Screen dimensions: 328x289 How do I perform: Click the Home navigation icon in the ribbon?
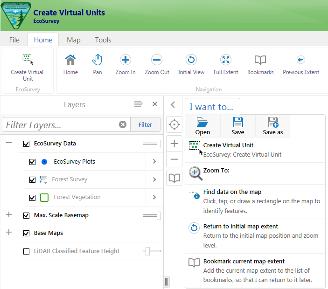pos(70,64)
